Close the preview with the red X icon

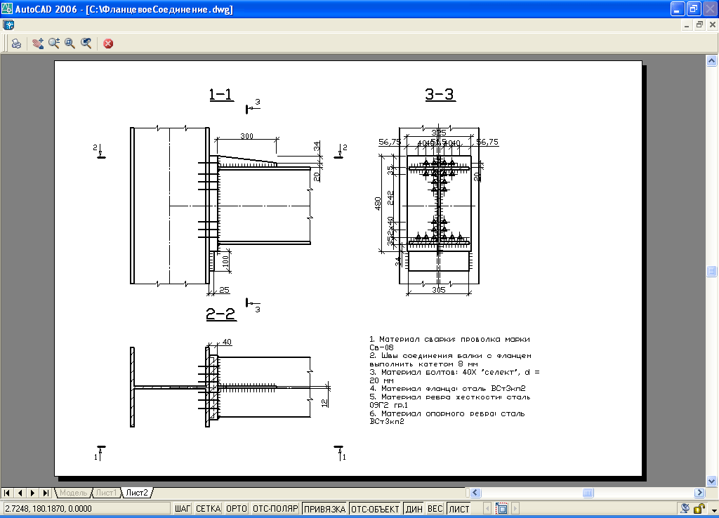[x=108, y=44]
